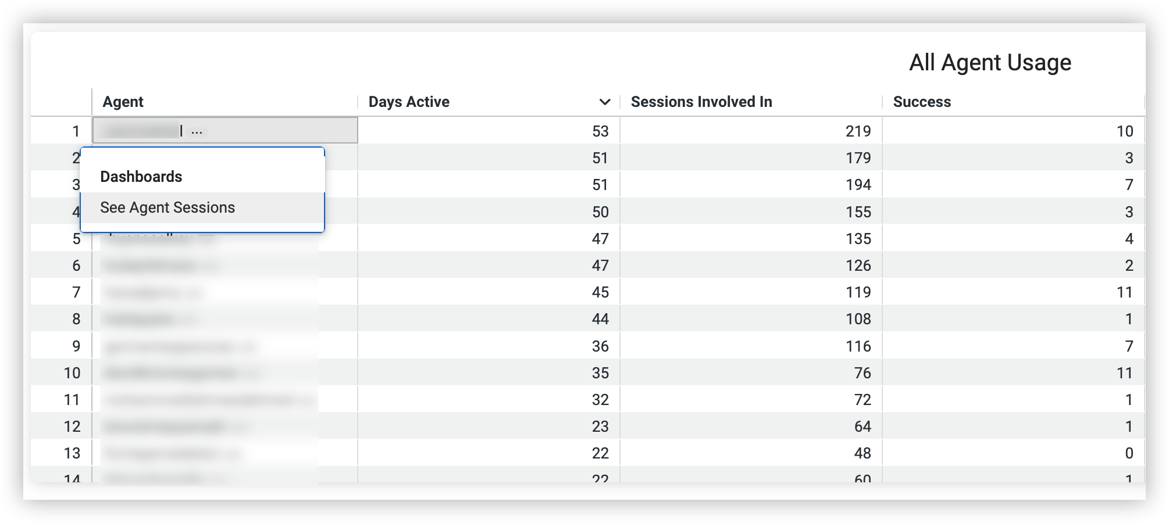This screenshot has width=1169, height=523.
Task: Click the ellipsis icon in row 1 Agent cell
Action: 197,132
